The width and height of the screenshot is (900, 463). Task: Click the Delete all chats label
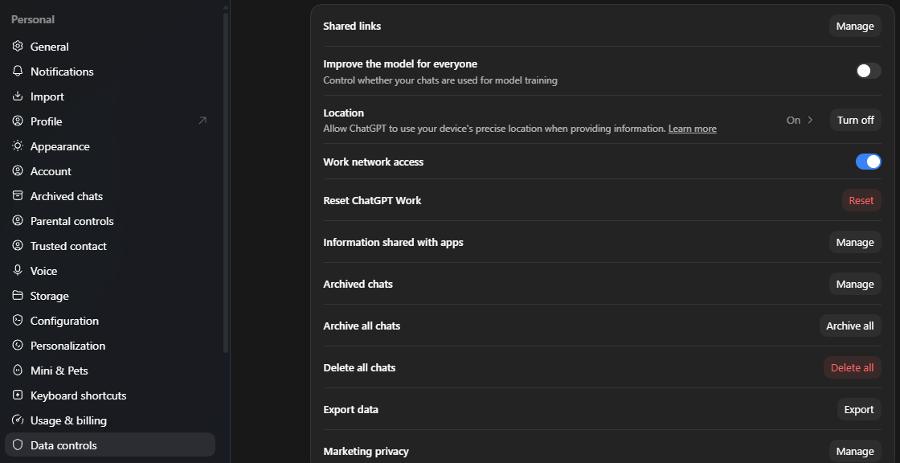(359, 367)
